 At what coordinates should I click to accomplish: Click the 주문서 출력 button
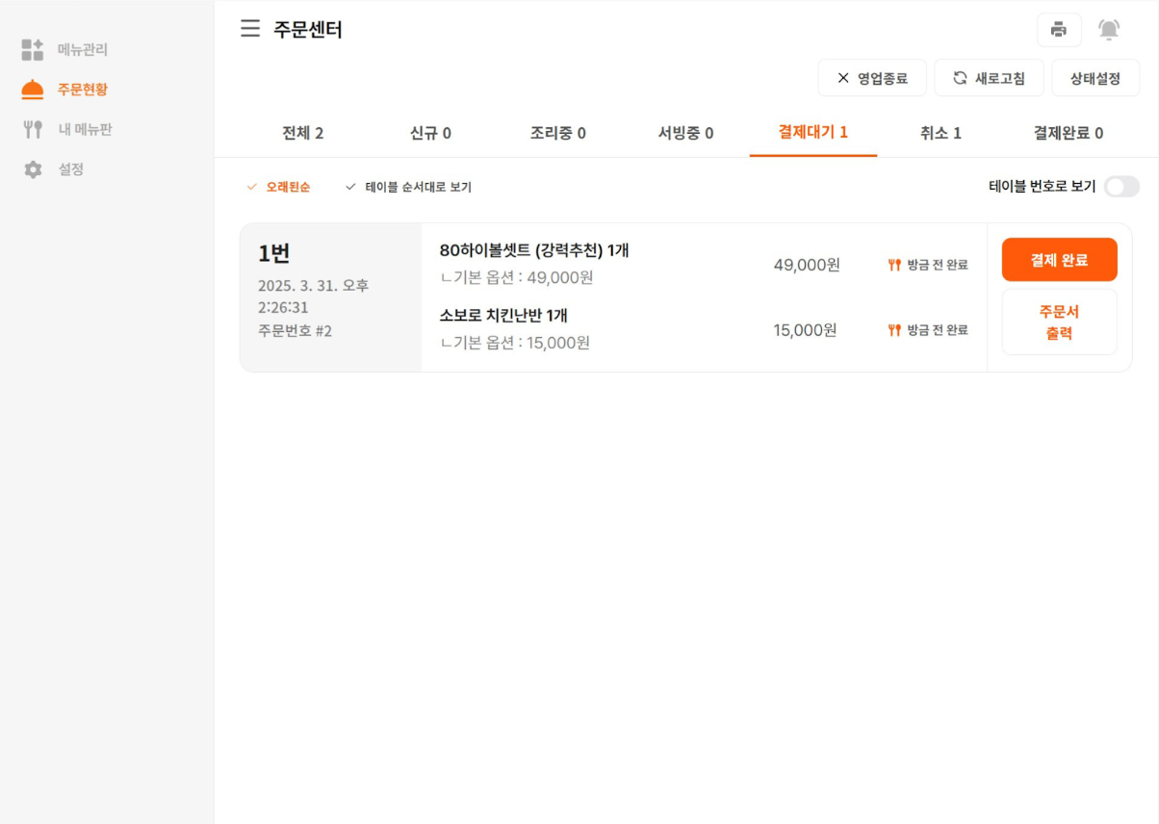pyautogui.click(x=1059, y=322)
